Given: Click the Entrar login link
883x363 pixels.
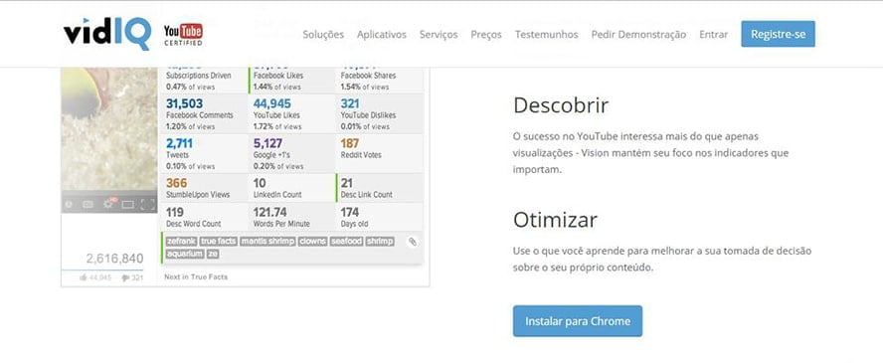Looking at the screenshot, I should coord(714,35).
